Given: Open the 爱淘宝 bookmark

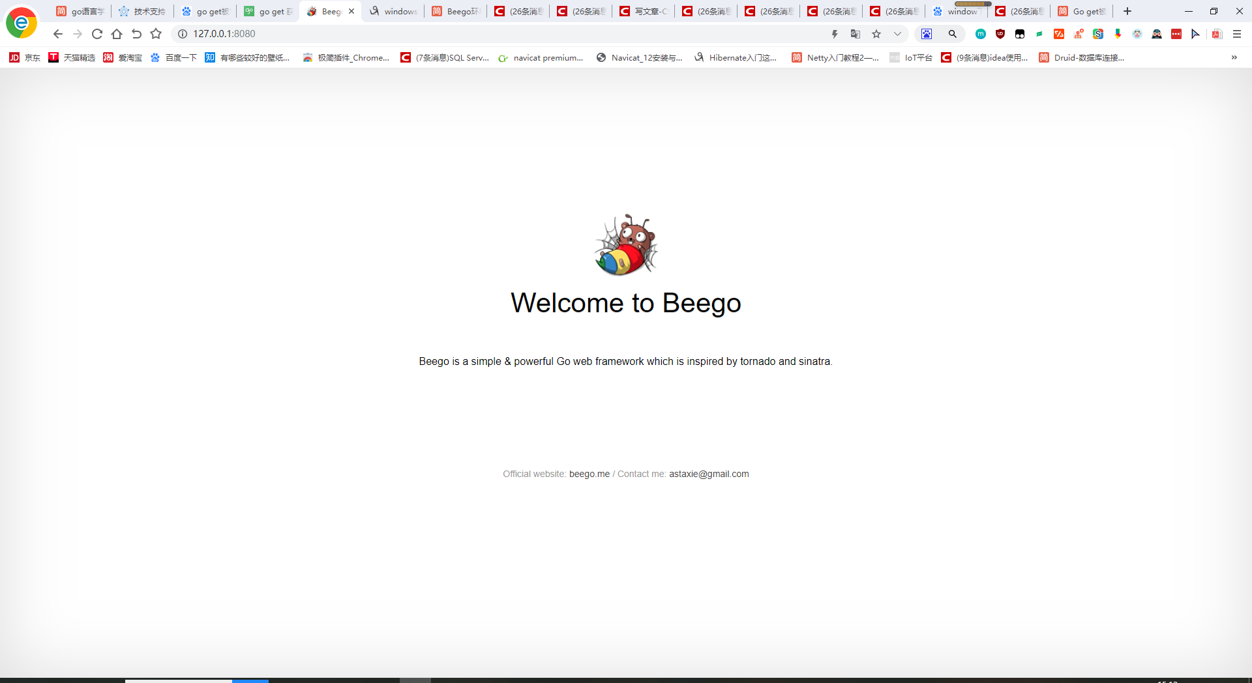Looking at the screenshot, I should pyautogui.click(x=123, y=57).
